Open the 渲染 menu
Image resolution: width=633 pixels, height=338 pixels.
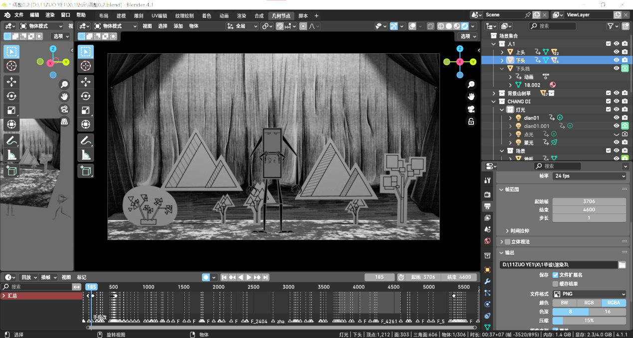pos(50,15)
